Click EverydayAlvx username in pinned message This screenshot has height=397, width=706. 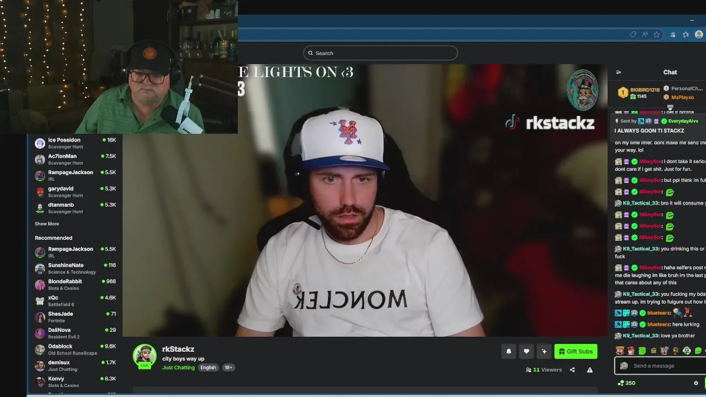click(x=683, y=121)
